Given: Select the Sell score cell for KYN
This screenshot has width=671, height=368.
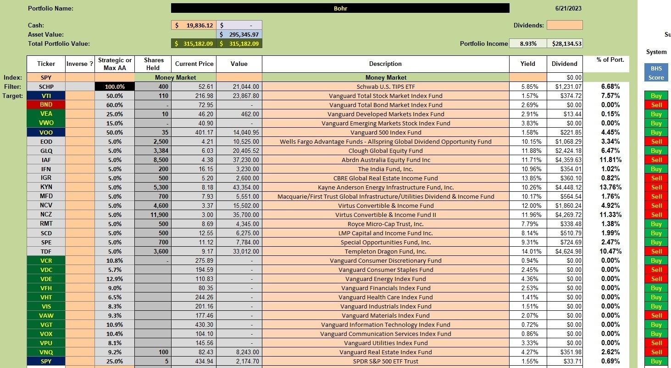Looking at the screenshot, I should click(x=656, y=187).
